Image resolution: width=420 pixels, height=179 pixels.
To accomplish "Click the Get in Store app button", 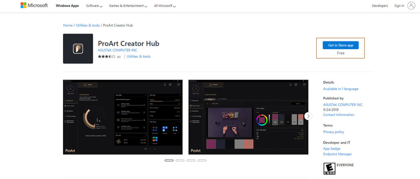I will point(341,45).
